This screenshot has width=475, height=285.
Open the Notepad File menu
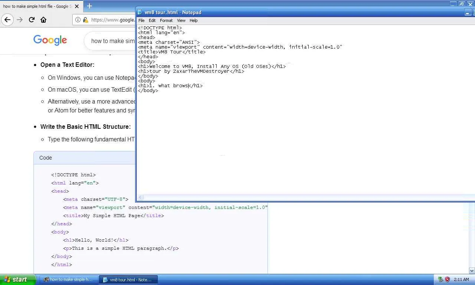[141, 20]
